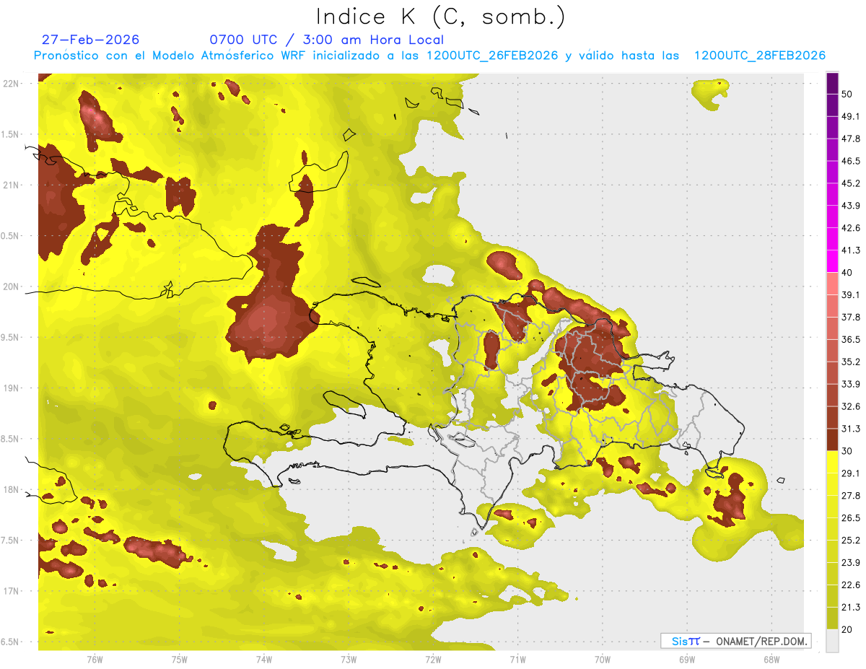Click the latitude label "18N"
The height and width of the screenshot is (669, 866).
[x=12, y=489]
